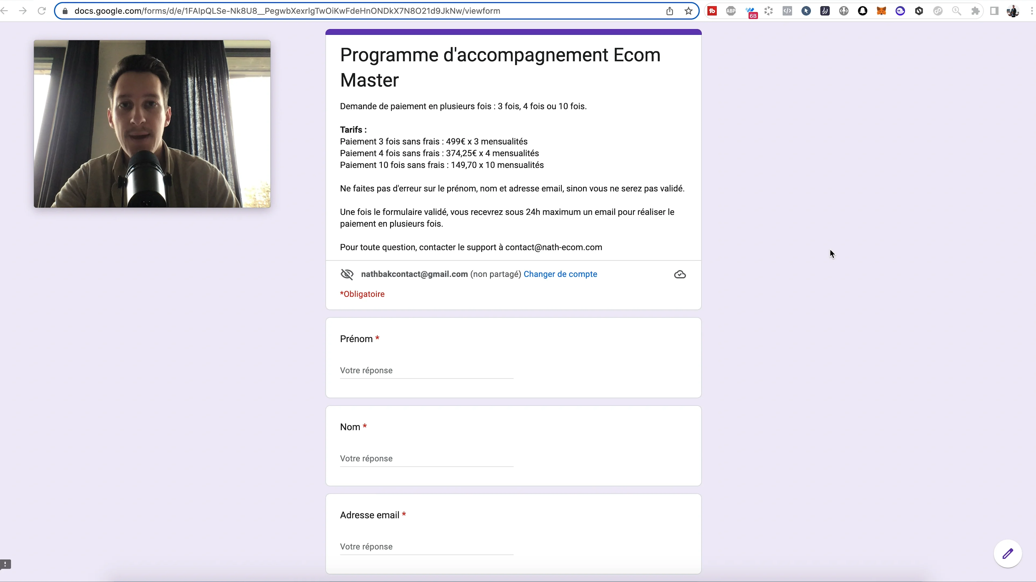
Task: Open the Chrome profile avatar menu
Action: 1013,11
